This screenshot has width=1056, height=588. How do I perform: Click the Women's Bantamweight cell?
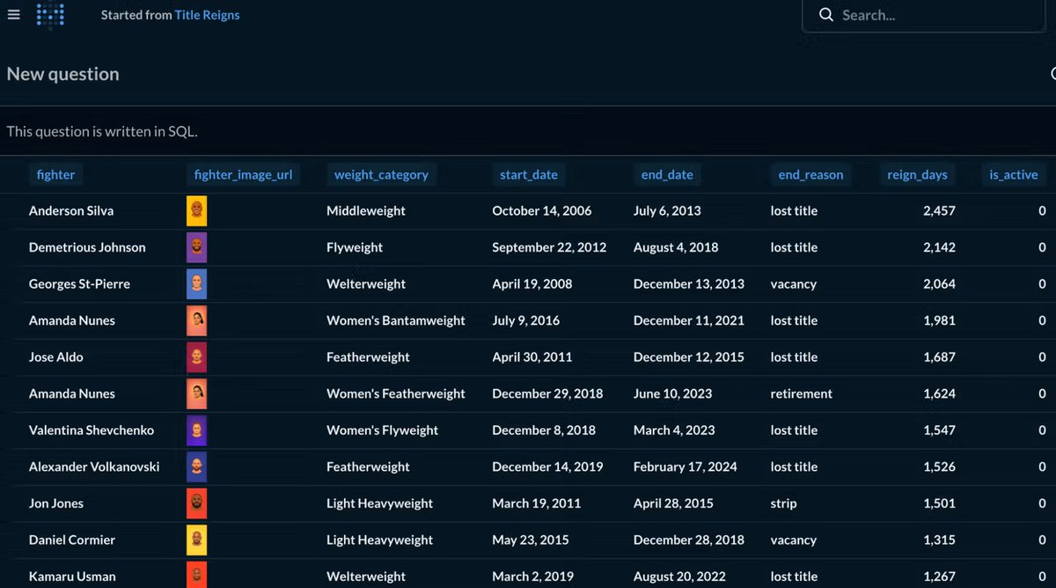[396, 320]
